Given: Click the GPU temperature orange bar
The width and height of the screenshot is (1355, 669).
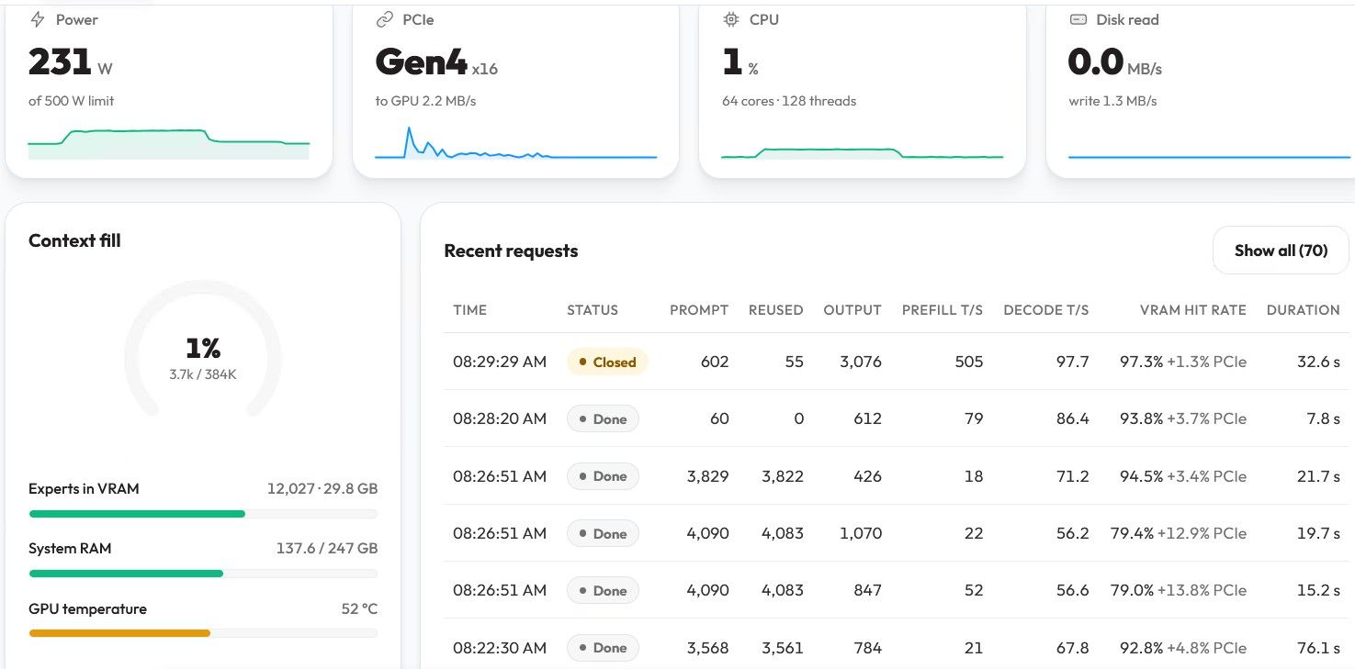Looking at the screenshot, I should 119,633.
